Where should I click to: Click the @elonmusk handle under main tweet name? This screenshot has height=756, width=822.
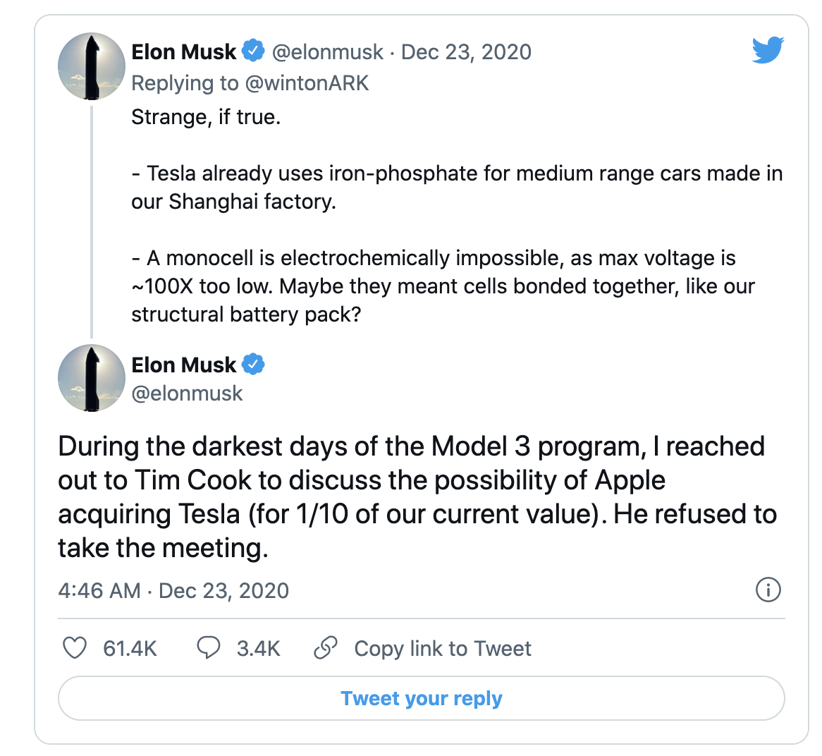point(187,394)
